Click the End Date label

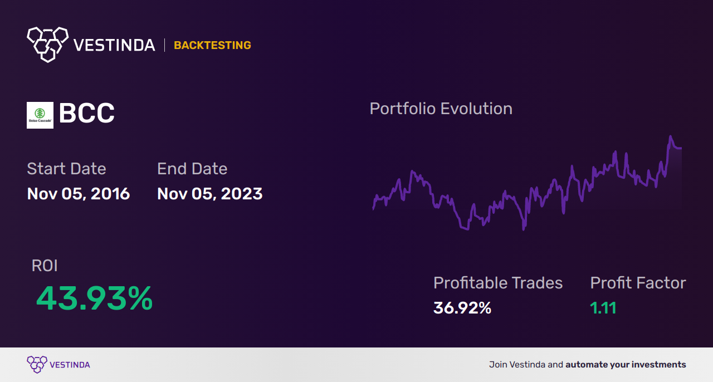point(192,169)
